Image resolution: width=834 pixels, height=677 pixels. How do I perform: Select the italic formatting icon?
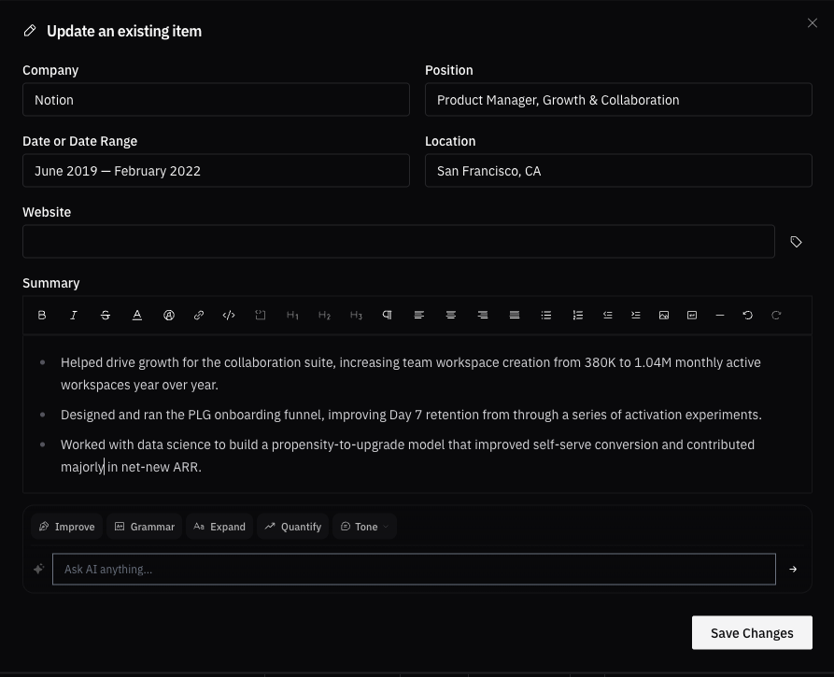74,315
